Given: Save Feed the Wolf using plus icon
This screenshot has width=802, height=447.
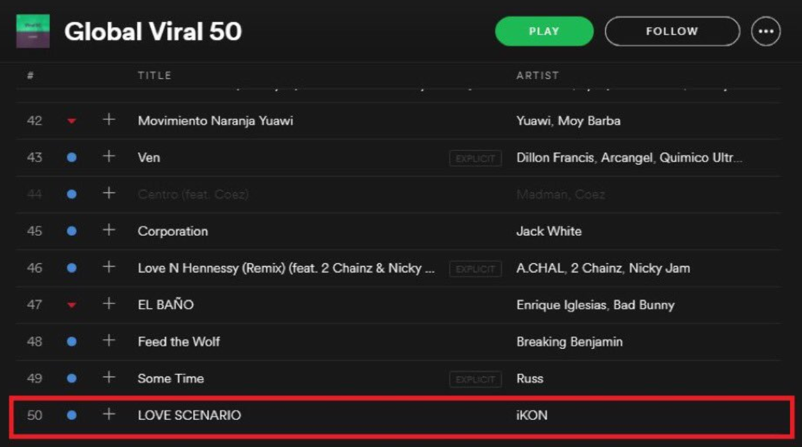Looking at the screenshot, I should point(109,341).
